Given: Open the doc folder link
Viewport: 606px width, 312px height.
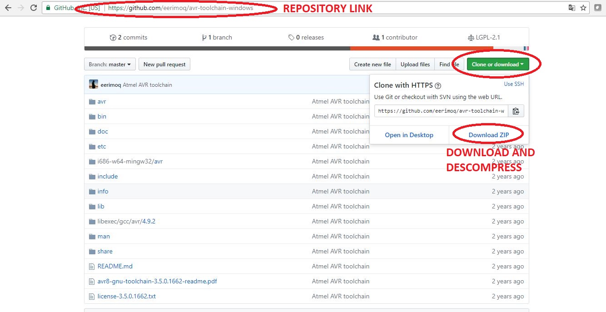Looking at the screenshot, I should tap(103, 132).
